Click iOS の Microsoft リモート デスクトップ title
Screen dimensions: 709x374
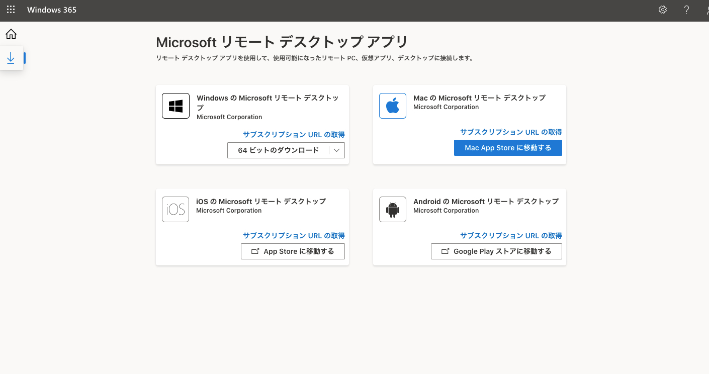point(261,202)
